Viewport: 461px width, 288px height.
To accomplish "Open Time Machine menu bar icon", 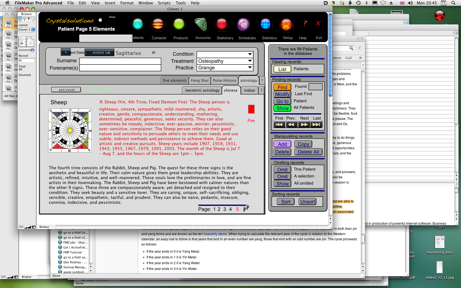I will pyautogui.click(x=358, y=3).
